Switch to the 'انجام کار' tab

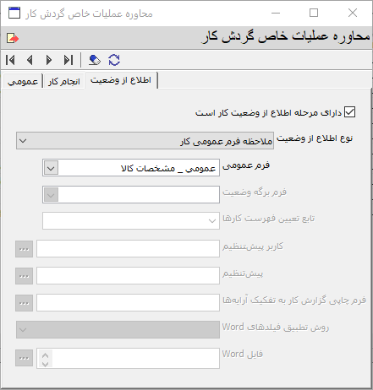tap(64, 82)
